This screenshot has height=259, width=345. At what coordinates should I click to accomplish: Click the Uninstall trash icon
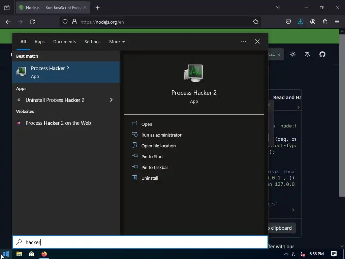coord(134,177)
